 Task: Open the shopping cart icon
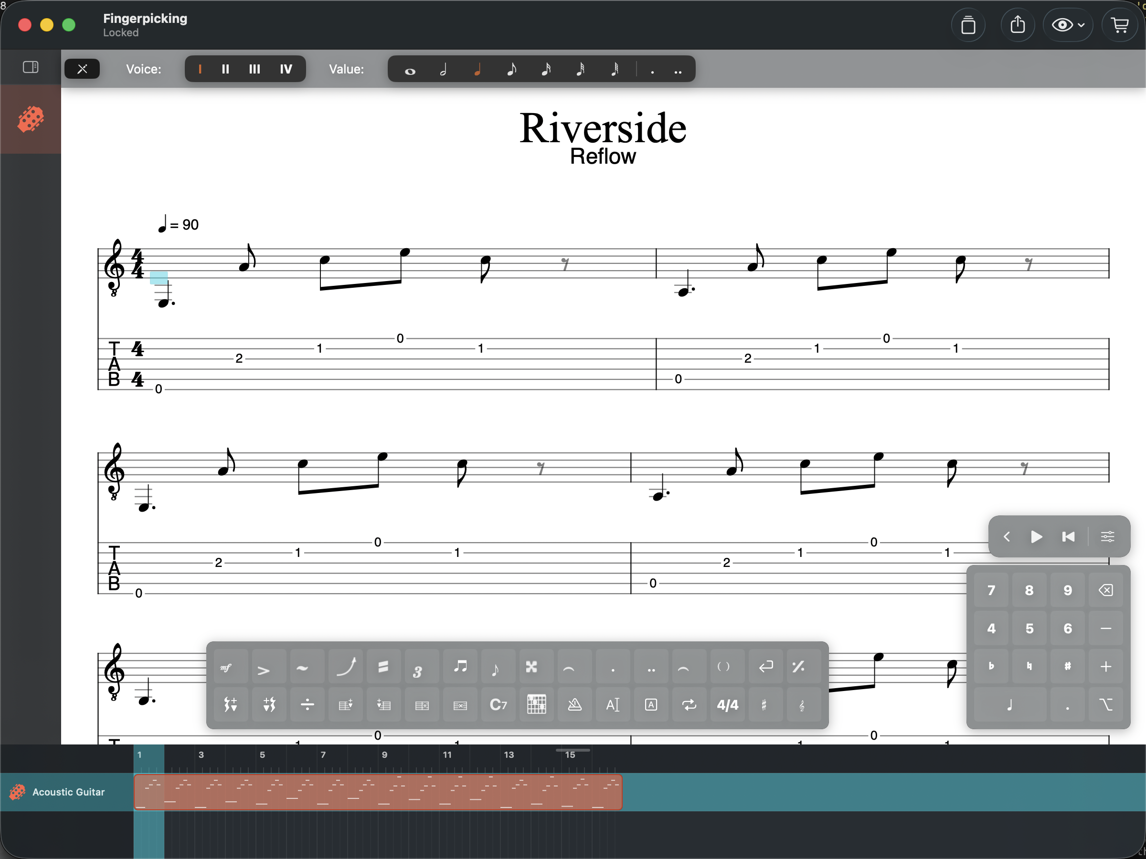pos(1119,25)
